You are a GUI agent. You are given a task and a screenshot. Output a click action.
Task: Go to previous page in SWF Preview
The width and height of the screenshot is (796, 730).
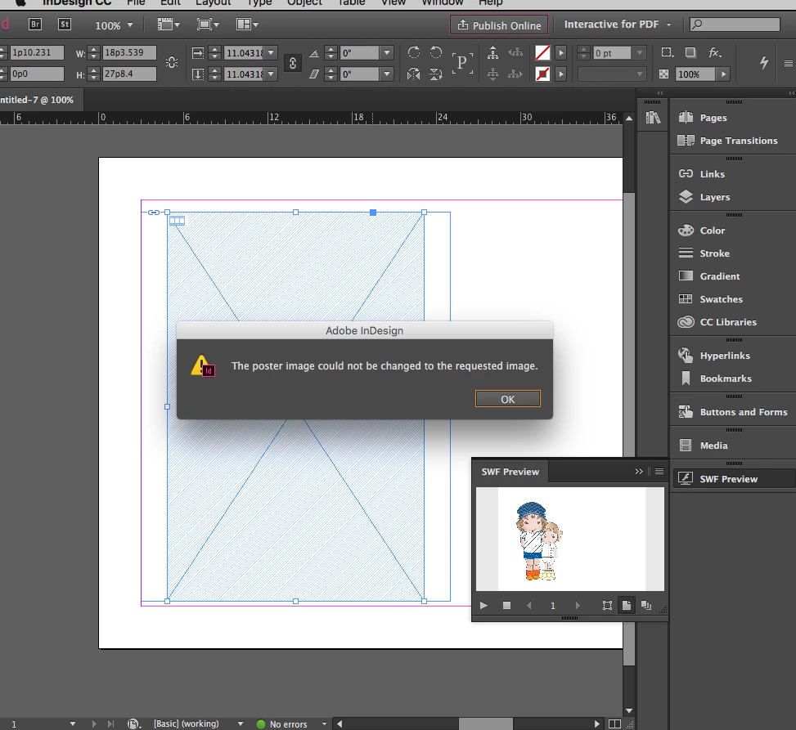pos(529,605)
